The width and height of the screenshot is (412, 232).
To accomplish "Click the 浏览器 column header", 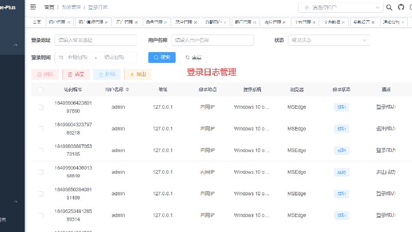I will click(297, 89).
